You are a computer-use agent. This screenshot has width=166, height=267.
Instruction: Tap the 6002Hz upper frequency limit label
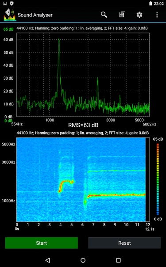click(150, 124)
